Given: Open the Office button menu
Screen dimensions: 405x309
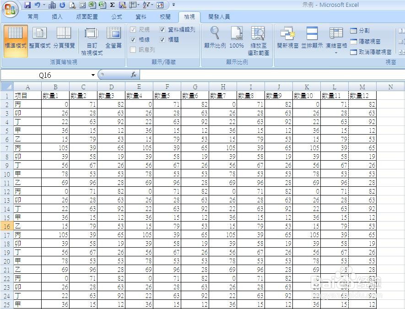Looking at the screenshot, I should pyautogui.click(x=11, y=10).
